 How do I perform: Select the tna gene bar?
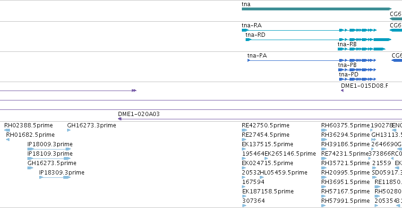pyautogui.click(x=316, y=9)
